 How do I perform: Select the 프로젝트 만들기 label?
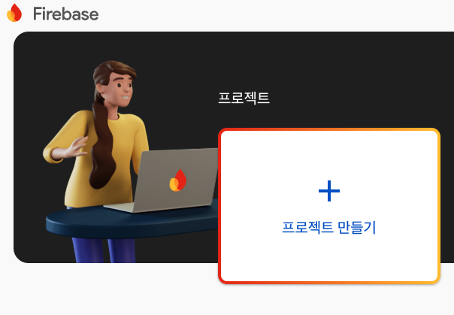click(x=329, y=227)
